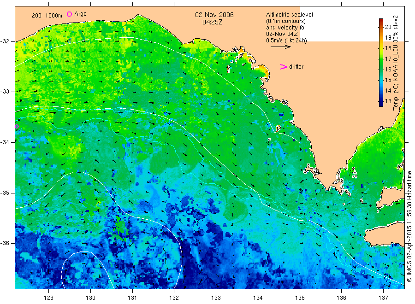Click the '02-Nov 04Z' caption line
The width and height of the screenshot is (415, 304).
[282, 34]
